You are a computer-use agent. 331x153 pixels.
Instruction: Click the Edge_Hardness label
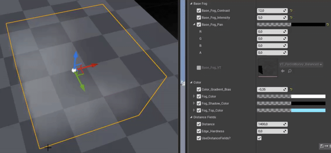coord(213,131)
